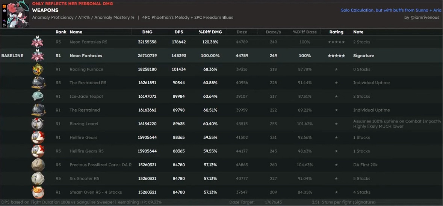Select the Rating column header
The width and height of the screenshot is (443, 206).
(x=336, y=32)
